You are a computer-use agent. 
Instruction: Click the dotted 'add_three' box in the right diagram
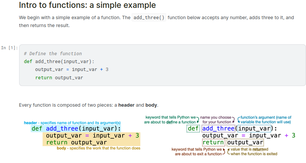218,129
